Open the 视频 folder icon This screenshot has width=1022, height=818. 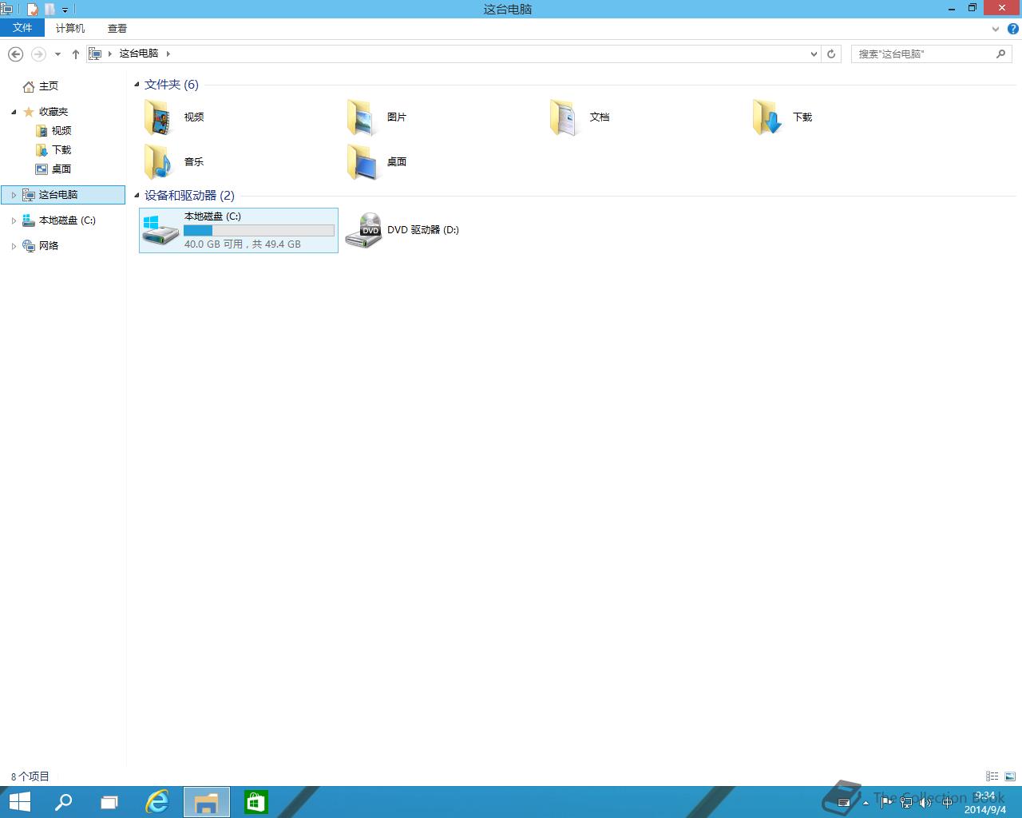(x=158, y=117)
